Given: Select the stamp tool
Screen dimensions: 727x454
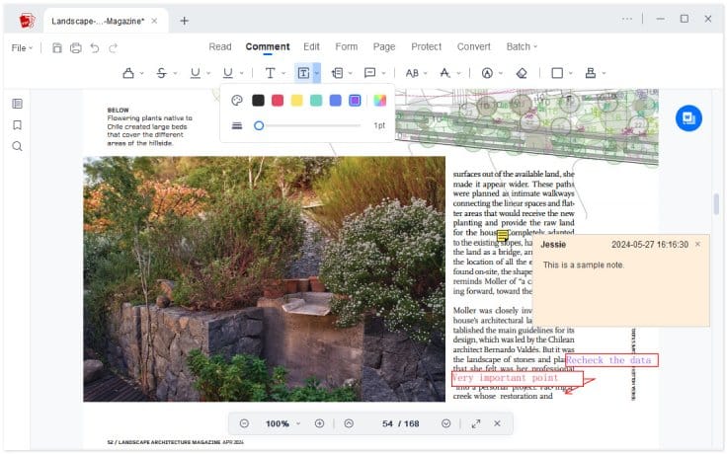Looking at the screenshot, I should tap(591, 73).
